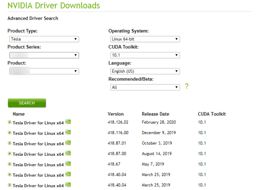
Task: Click version number 418.87.01
Action: [x=117, y=143]
